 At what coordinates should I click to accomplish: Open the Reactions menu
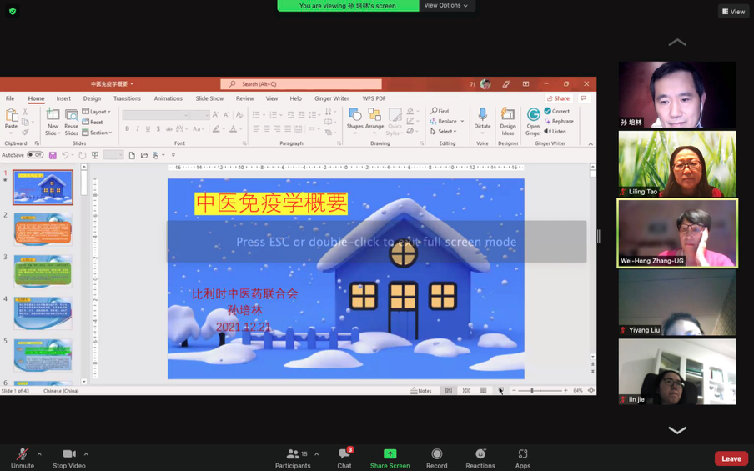click(x=480, y=455)
